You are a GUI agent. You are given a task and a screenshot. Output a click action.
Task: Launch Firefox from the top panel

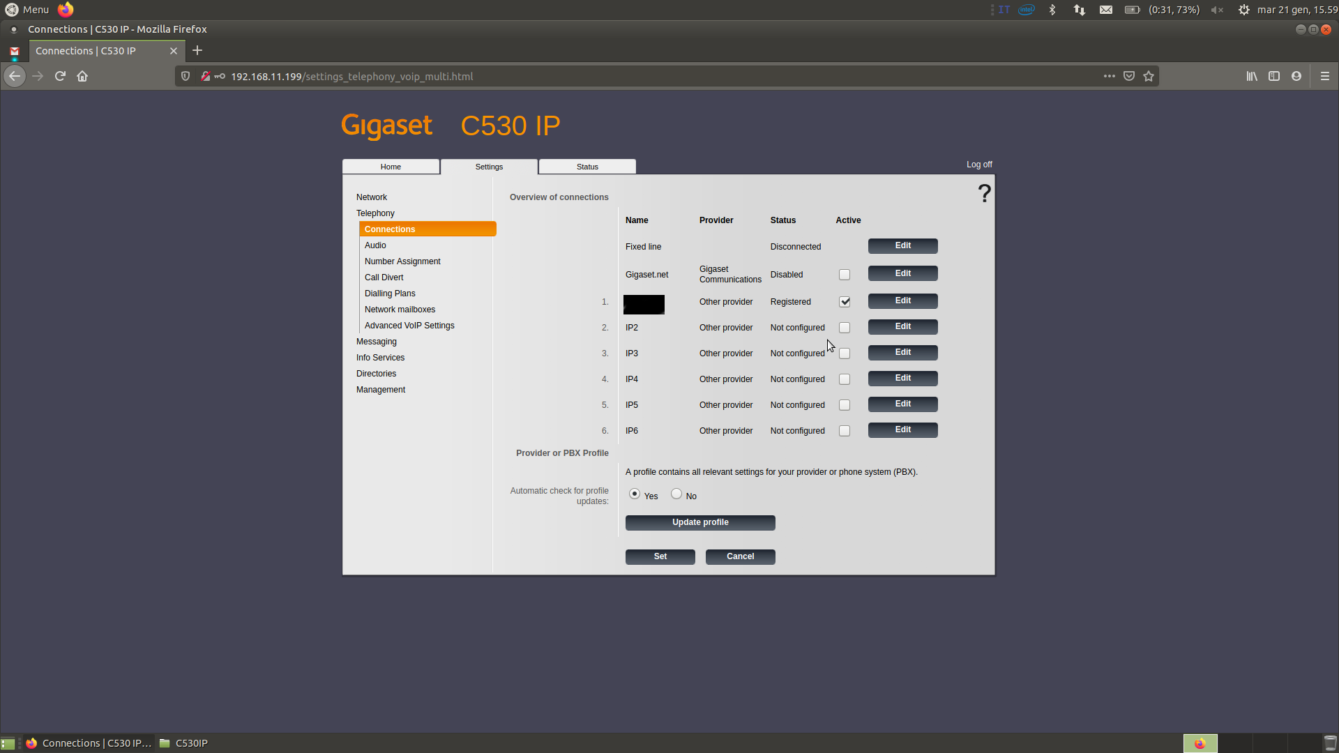click(x=66, y=9)
